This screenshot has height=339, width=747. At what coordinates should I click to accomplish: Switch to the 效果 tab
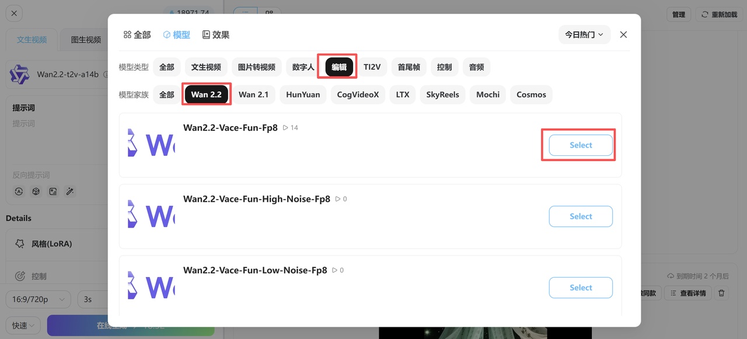coord(215,35)
